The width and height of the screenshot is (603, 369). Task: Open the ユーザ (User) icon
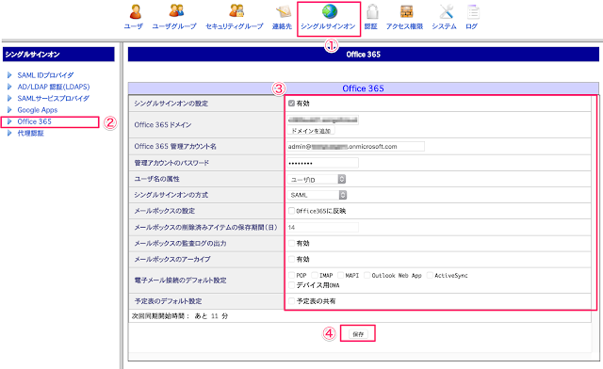click(x=135, y=12)
